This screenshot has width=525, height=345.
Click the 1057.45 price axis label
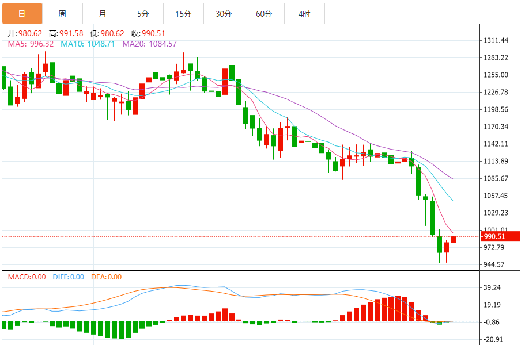pyautogui.click(x=496, y=195)
